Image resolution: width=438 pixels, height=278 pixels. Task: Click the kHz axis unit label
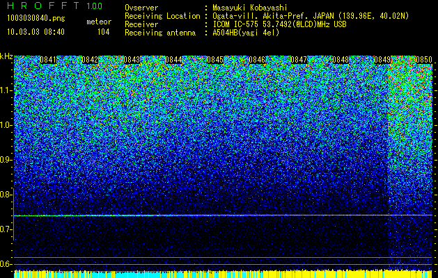(x=6, y=56)
